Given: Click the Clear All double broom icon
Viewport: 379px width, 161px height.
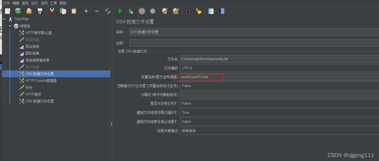Looking at the screenshot, I should point(176,11).
